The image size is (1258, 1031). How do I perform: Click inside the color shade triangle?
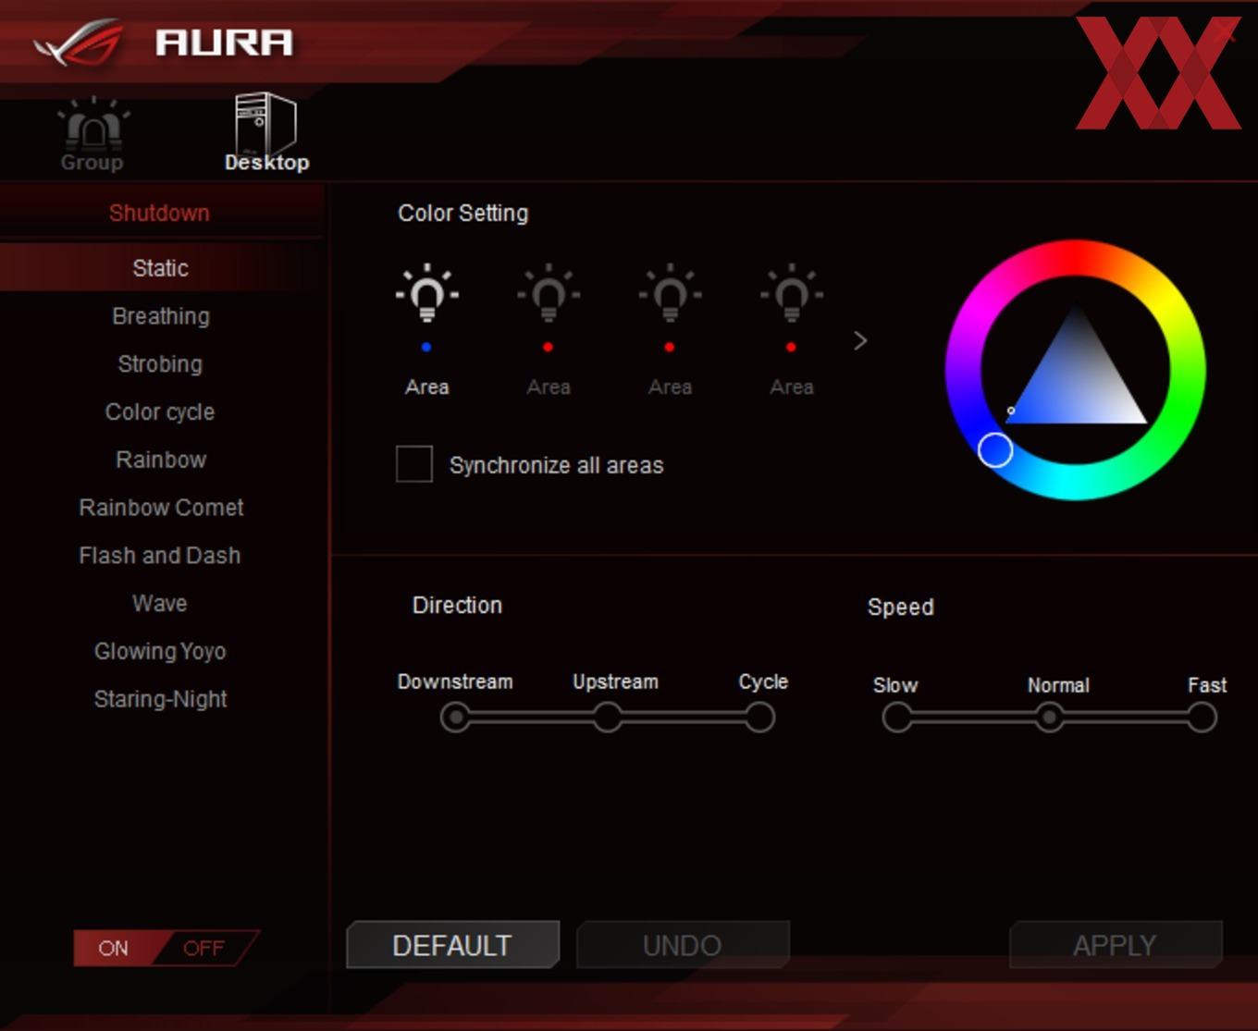point(1077,388)
